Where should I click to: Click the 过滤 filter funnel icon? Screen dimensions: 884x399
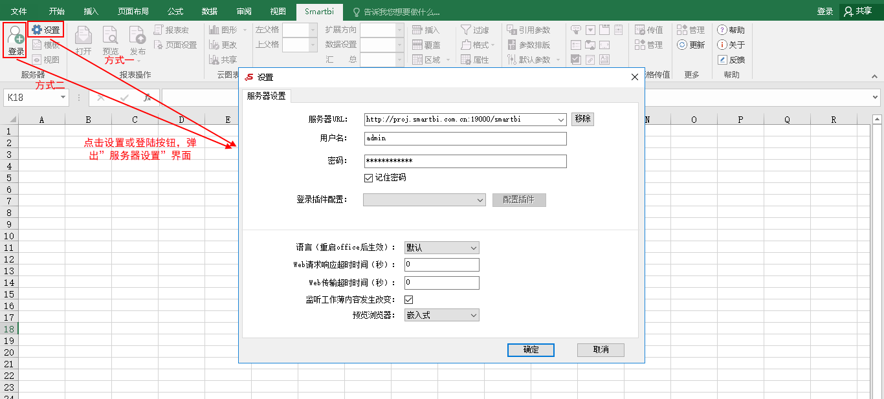tap(475, 30)
